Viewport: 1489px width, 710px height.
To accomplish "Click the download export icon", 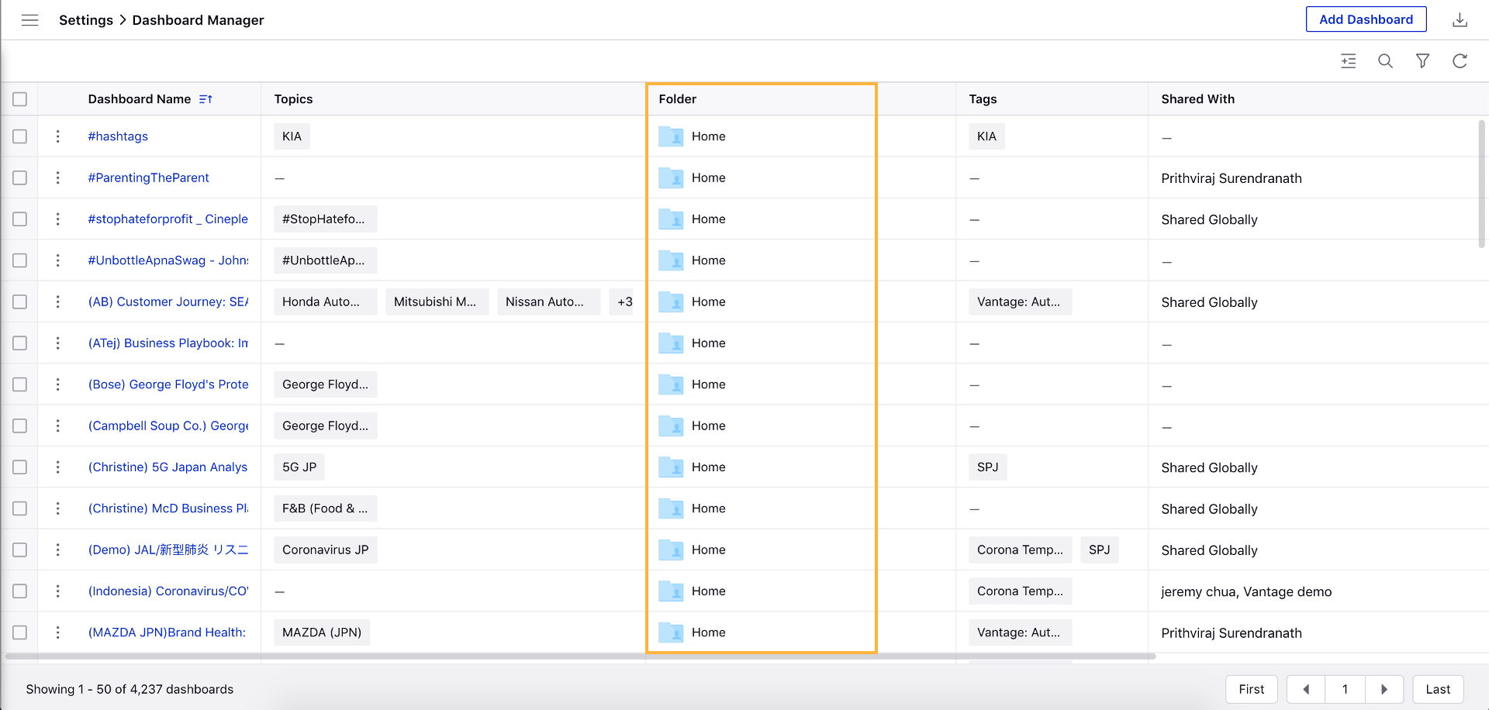I will click(1460, 20).
